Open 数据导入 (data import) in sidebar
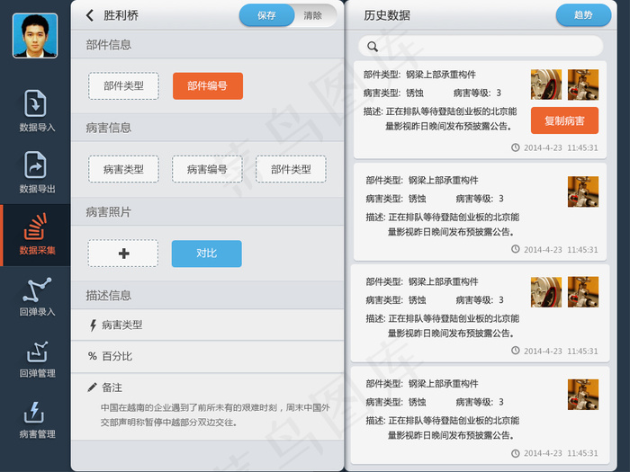The width and height of the screenshot is (630, 472). (x=37, y=111)
